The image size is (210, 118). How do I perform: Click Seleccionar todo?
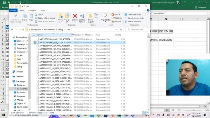(x=133, y=14)
